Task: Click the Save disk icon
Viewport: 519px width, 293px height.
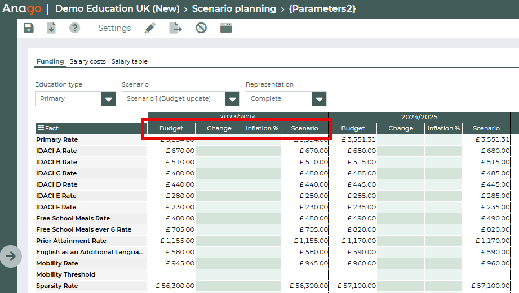Action: pos(29,28)
